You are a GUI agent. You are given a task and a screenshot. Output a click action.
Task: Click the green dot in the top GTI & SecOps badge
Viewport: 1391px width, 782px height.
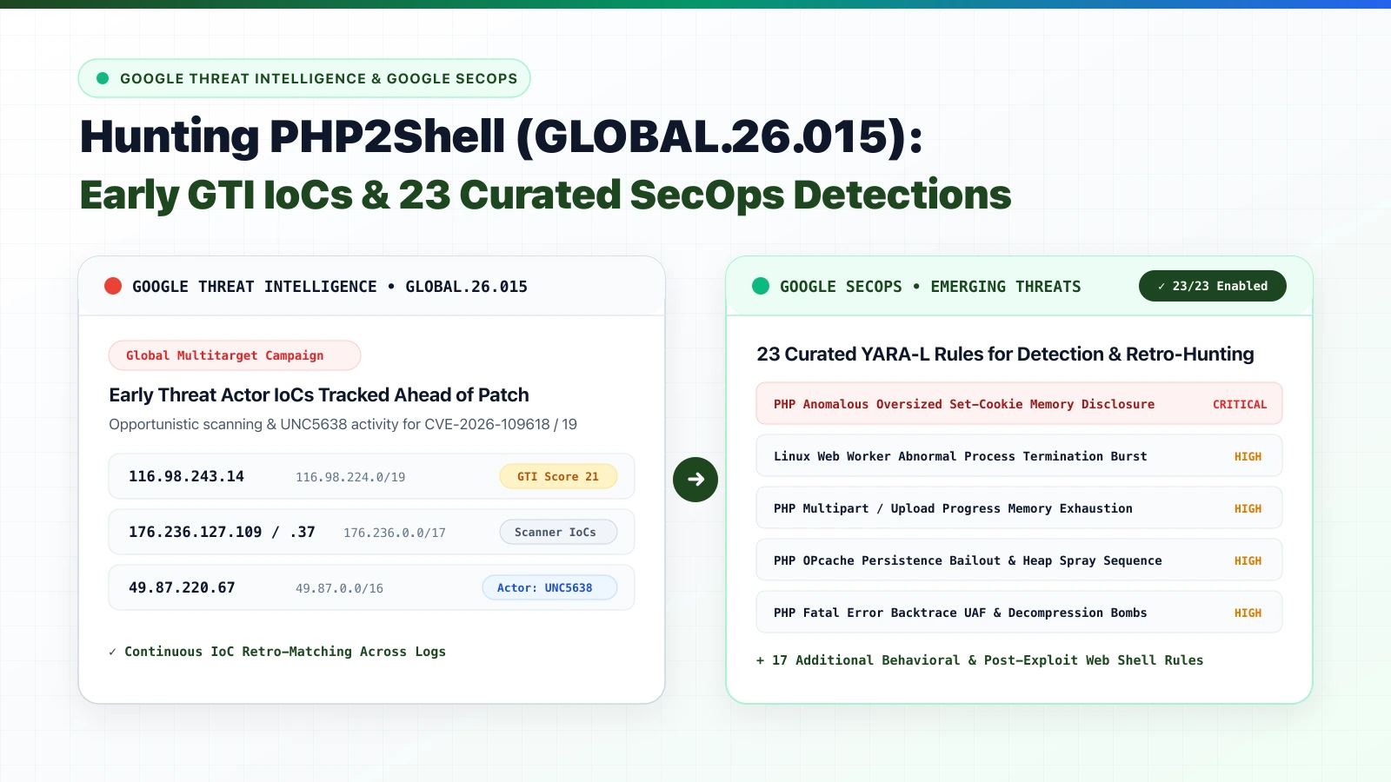click(x=103, y=78)
